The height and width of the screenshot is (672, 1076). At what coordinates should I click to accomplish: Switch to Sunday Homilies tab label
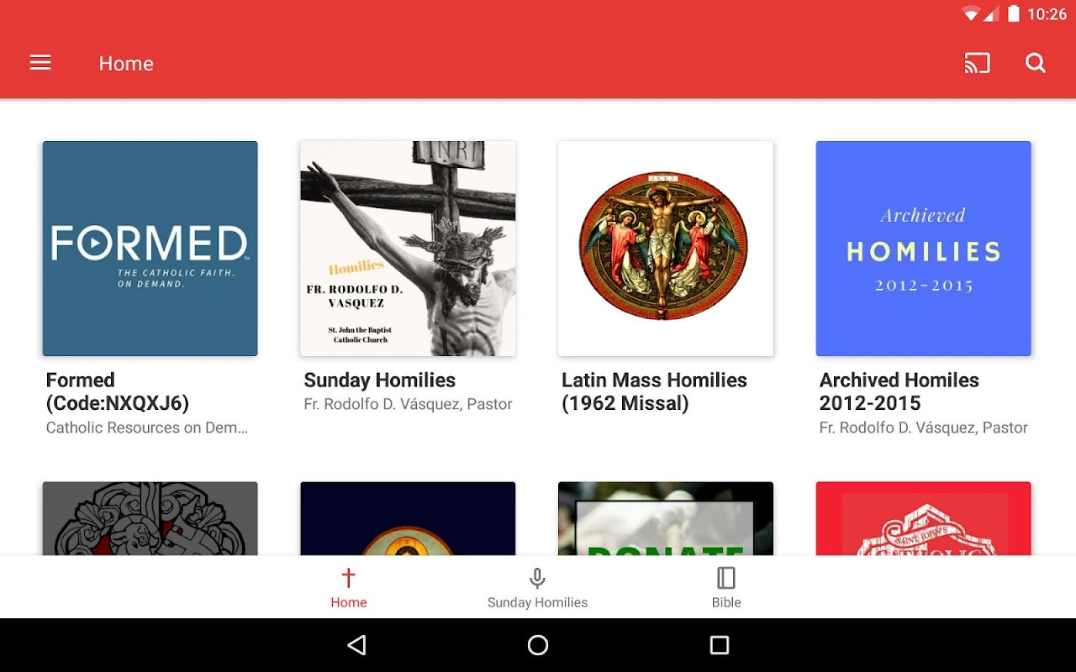click(x=537, y=602)
